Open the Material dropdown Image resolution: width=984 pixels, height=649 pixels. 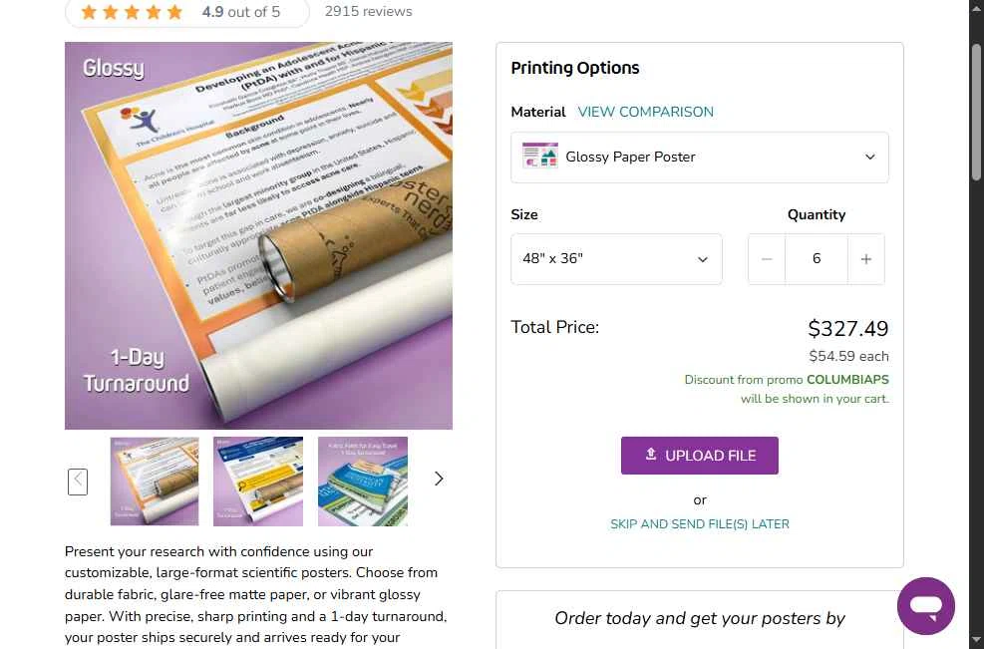(x=699, y=158)
